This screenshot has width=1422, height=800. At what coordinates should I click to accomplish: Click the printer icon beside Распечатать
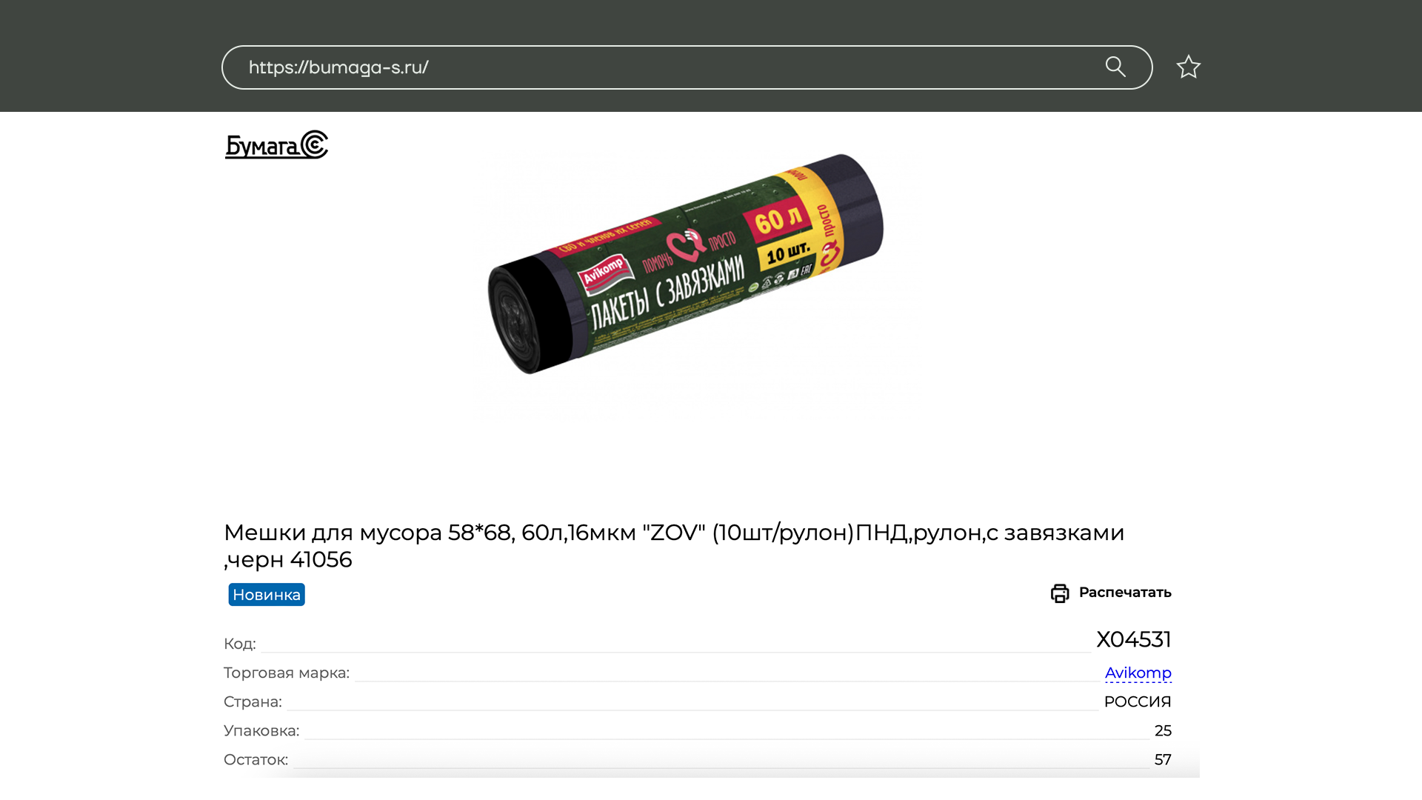[1060, 593]
